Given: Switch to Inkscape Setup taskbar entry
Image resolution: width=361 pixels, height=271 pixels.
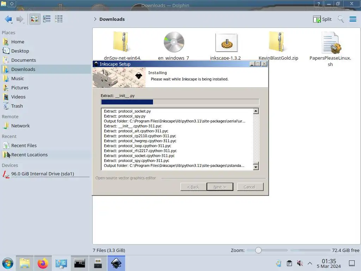Looking at the screenshot, I should pos(116,263).
